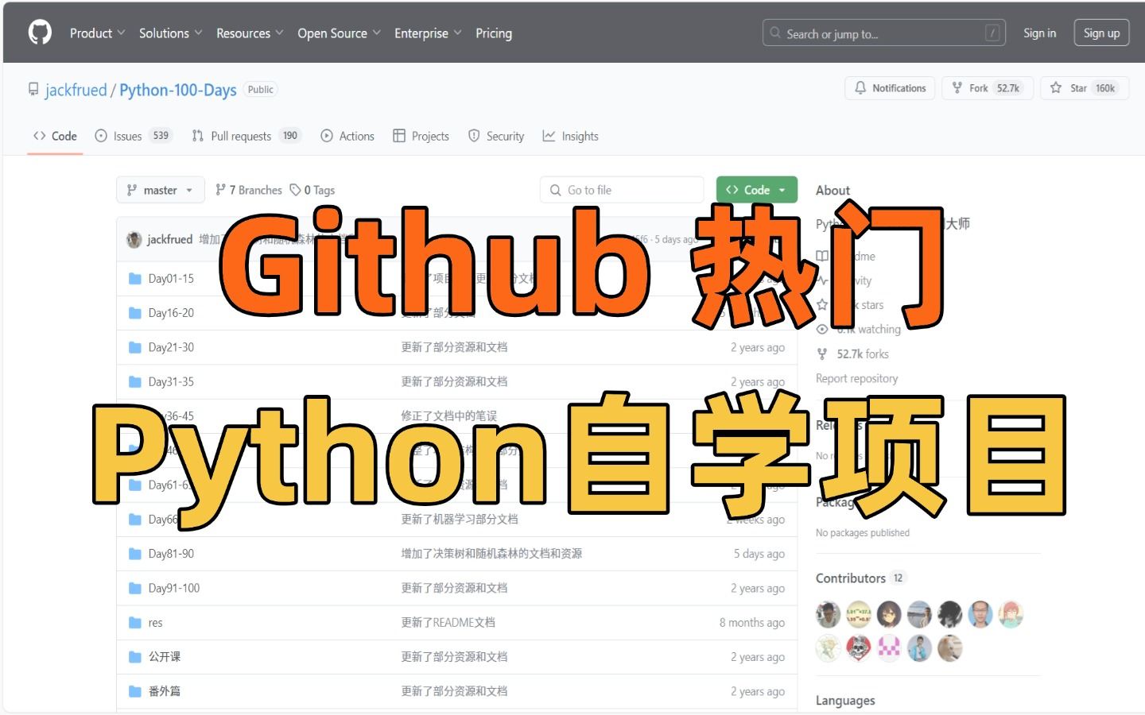The width and height of the screenshot is (1145, 715).
Task: Click the repository book icon beside jackfrued
Action: click(x=33, y=89)
